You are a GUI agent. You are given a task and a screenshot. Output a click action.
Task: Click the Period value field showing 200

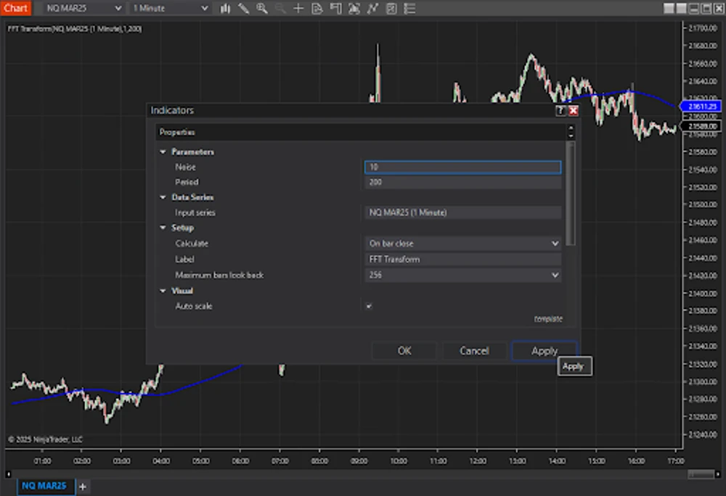[x=463, y=182]
